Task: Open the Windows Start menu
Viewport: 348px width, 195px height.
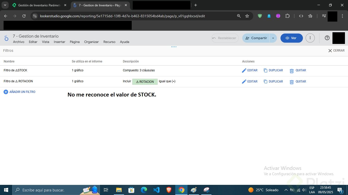Action: 6,190
